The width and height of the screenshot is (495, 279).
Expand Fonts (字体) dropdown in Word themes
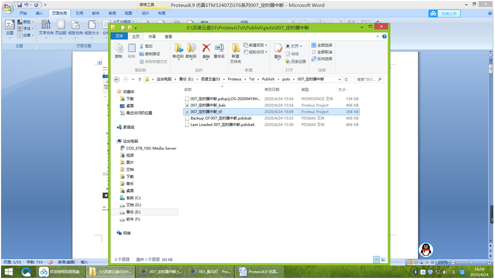(33, 29)
